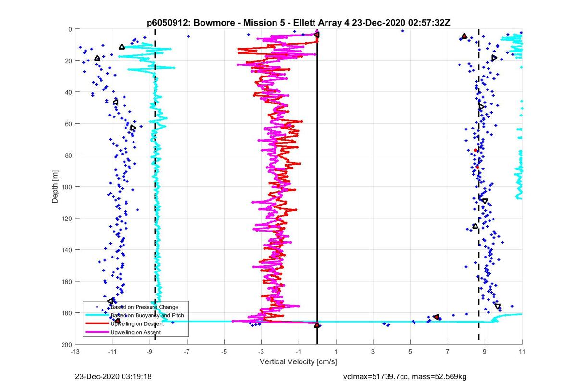Click the 'volmax=51739.7cc, mass=52.569kg' text

[x=405, y=377]
